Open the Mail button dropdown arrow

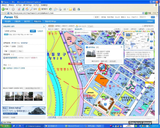click(57, 9)
